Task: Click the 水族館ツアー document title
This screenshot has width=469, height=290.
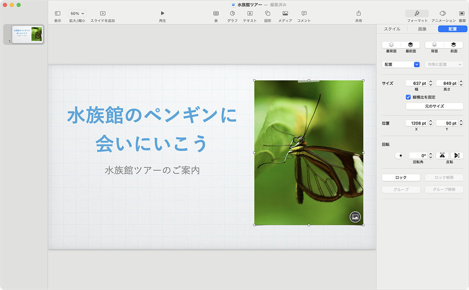Action: point(250,4)
